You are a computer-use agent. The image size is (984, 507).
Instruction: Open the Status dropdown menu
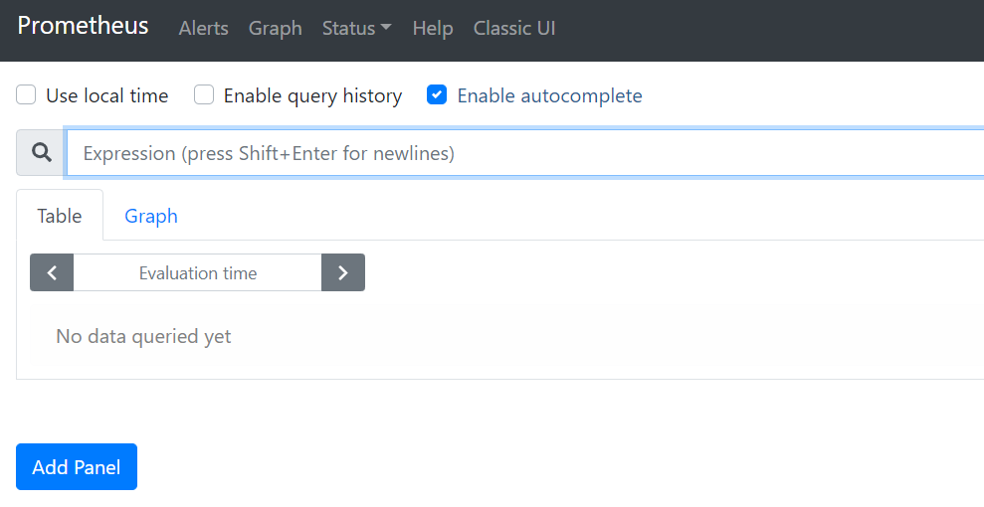coord(356,28)
